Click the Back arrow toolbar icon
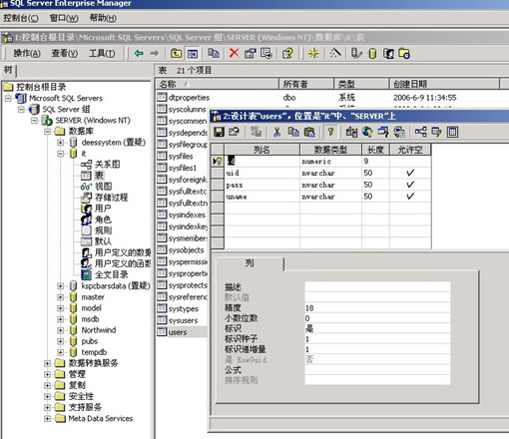 pyautogui.click(x=139, y=53)
